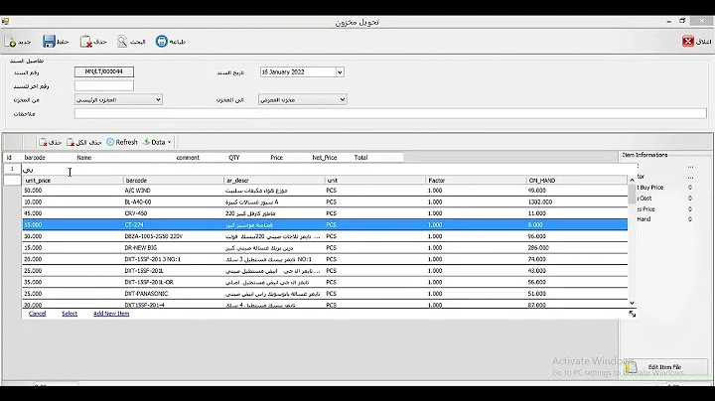Screen dimensions: 715x401
Task: Click the second ellipsis button in Item Informations
Action: point(690,178)
